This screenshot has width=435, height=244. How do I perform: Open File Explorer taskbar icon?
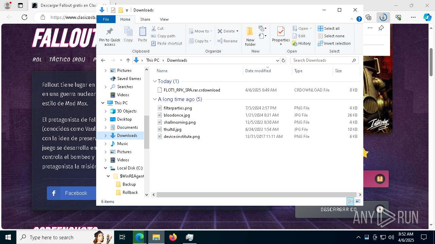coord(156,237)
